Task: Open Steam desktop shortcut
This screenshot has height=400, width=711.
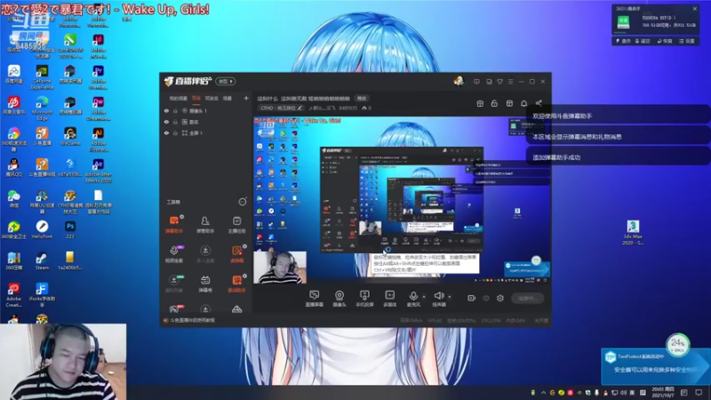Action: coord(42,260)
